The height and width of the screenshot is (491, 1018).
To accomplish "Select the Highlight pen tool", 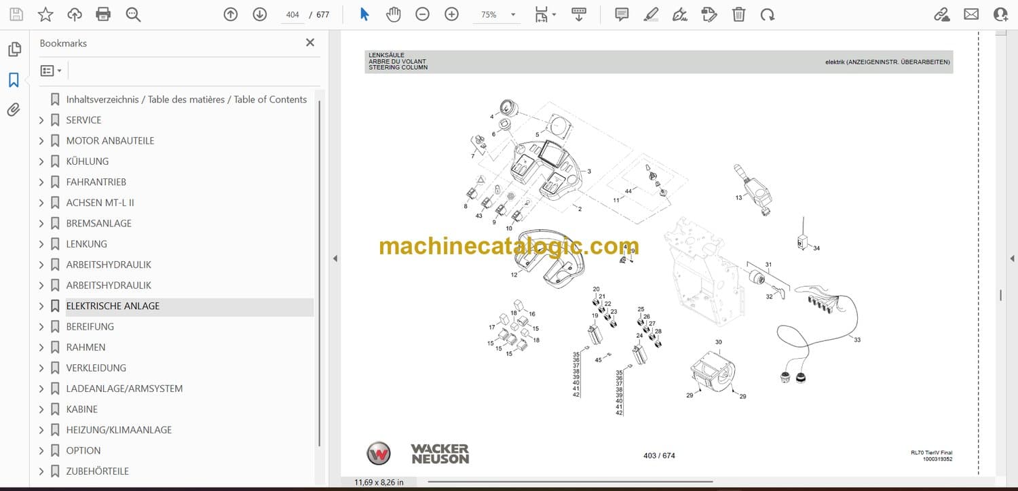I will click(651, 14).
